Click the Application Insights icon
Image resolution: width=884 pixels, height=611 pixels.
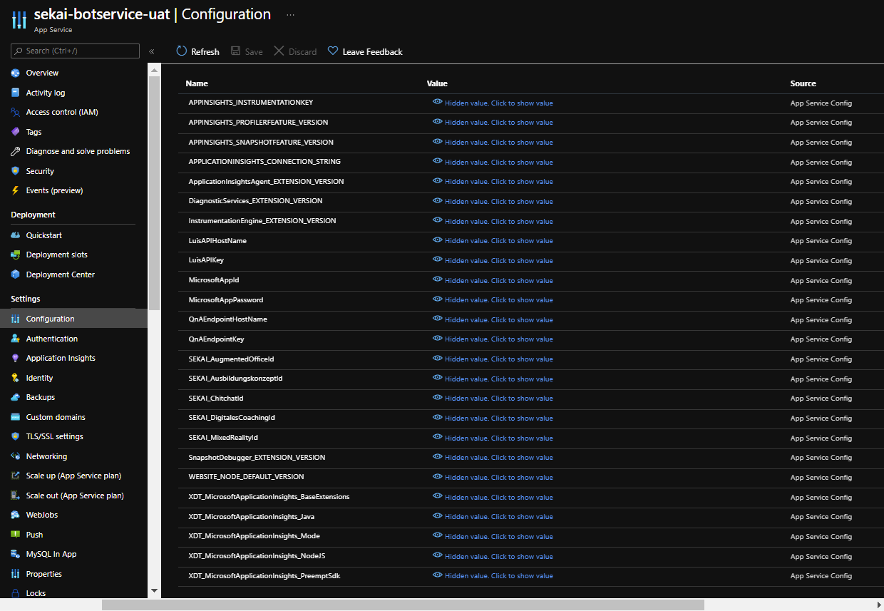click(x=15, y=357)
